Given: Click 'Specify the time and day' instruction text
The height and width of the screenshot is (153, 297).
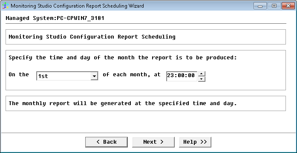Looking at the screenshot, I should 123,58.
